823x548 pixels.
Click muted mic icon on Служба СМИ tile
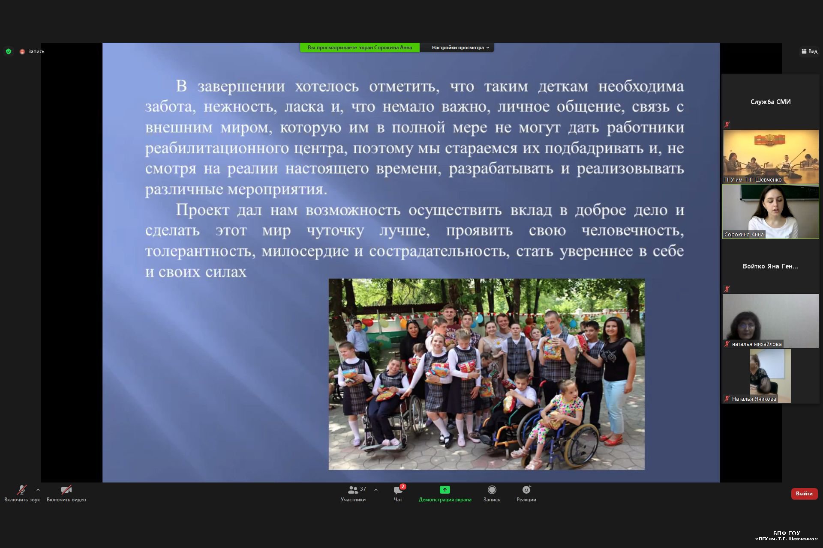click(x=727, y=125)
